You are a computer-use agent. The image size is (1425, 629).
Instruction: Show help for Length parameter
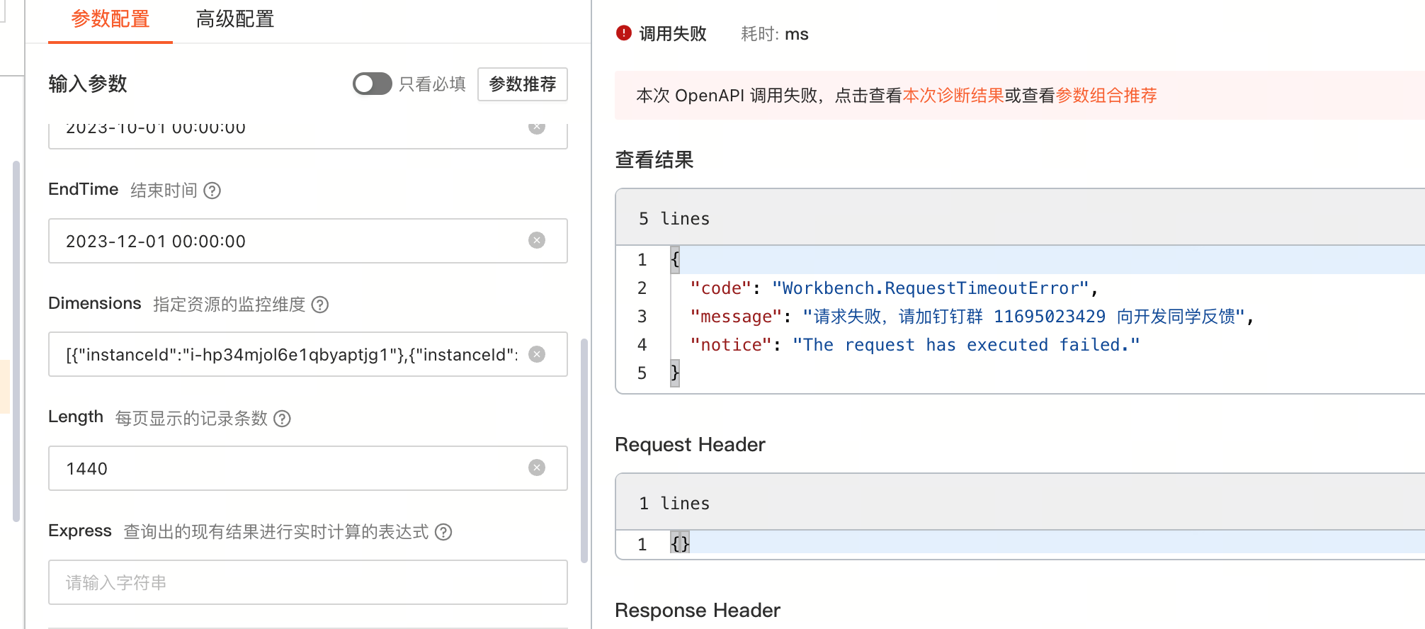pyautogui.click(x=282, y=419)
